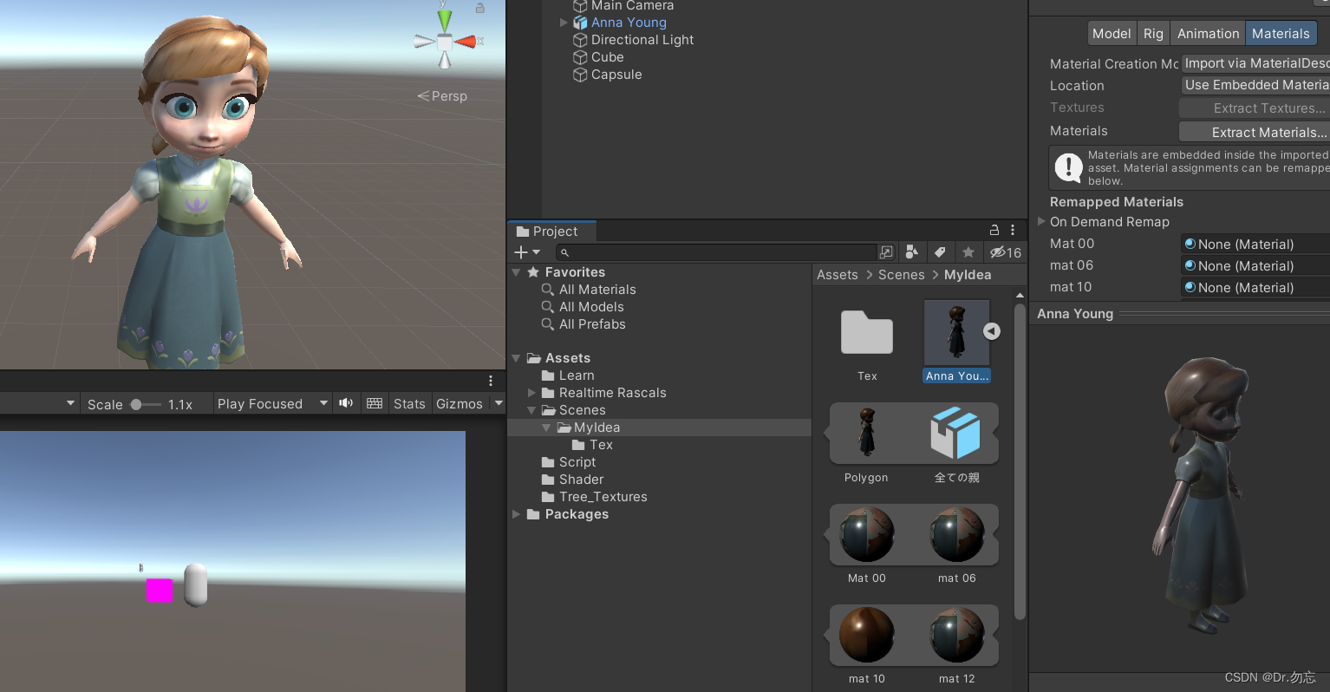1330x692 pixels.
Task: Open the Location dropdown
Action: tap(1255, 85)
